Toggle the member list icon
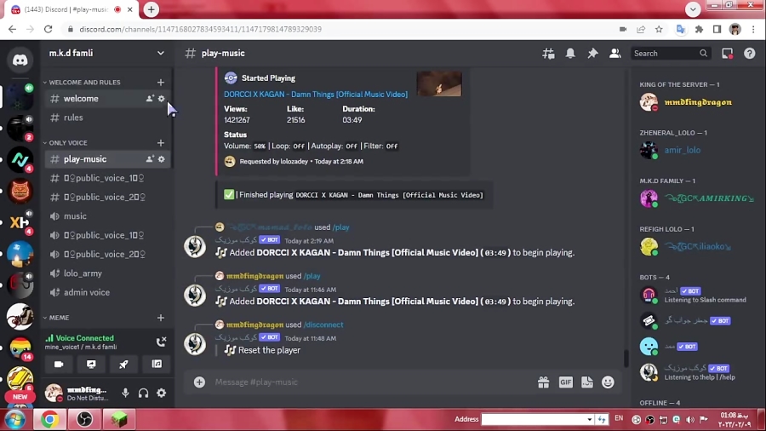This screenshot has width=766, height=431. point(615,54)
